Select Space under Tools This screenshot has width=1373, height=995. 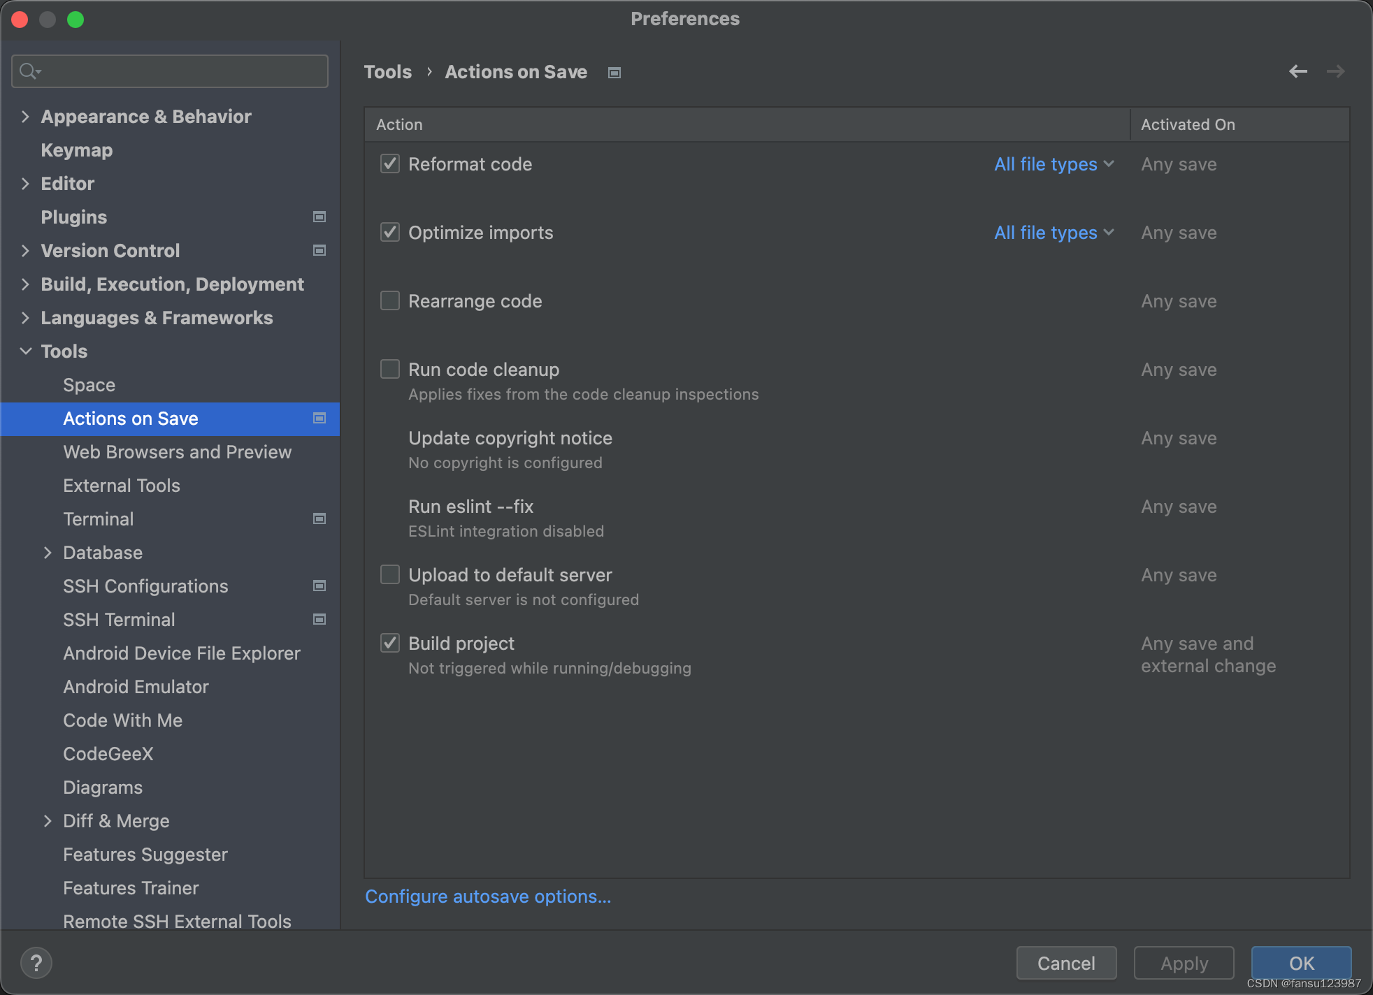[x=89, y=385]
